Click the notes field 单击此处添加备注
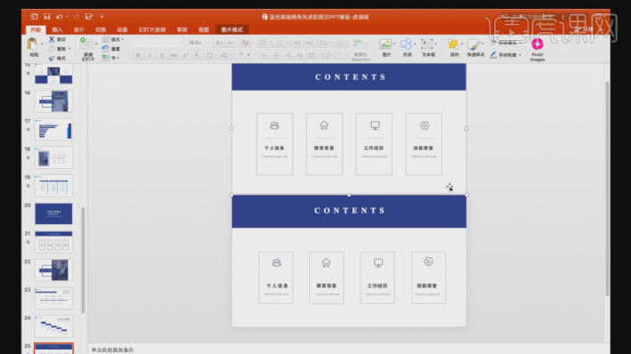Viewport: 631px width, 354px height. (x=112, y=350)
